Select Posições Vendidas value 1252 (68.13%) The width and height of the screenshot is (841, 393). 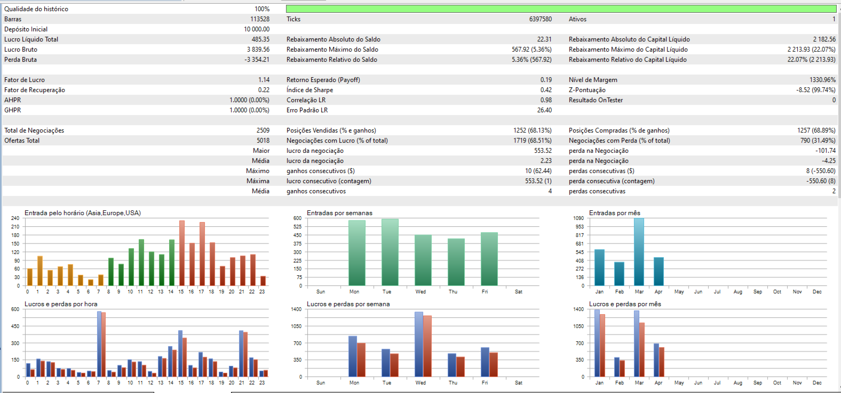click(533, 130)
